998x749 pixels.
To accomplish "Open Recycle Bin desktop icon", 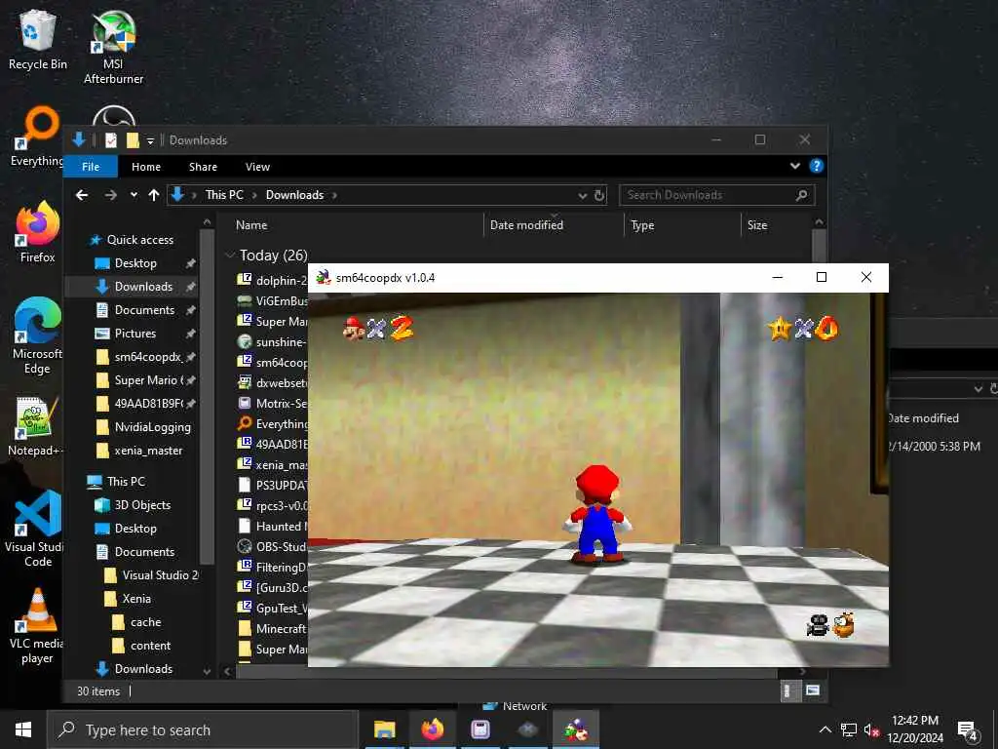I will point(38,40).
